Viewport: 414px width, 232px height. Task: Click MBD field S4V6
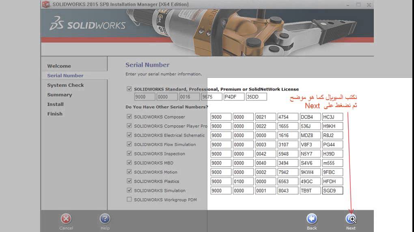310,163
